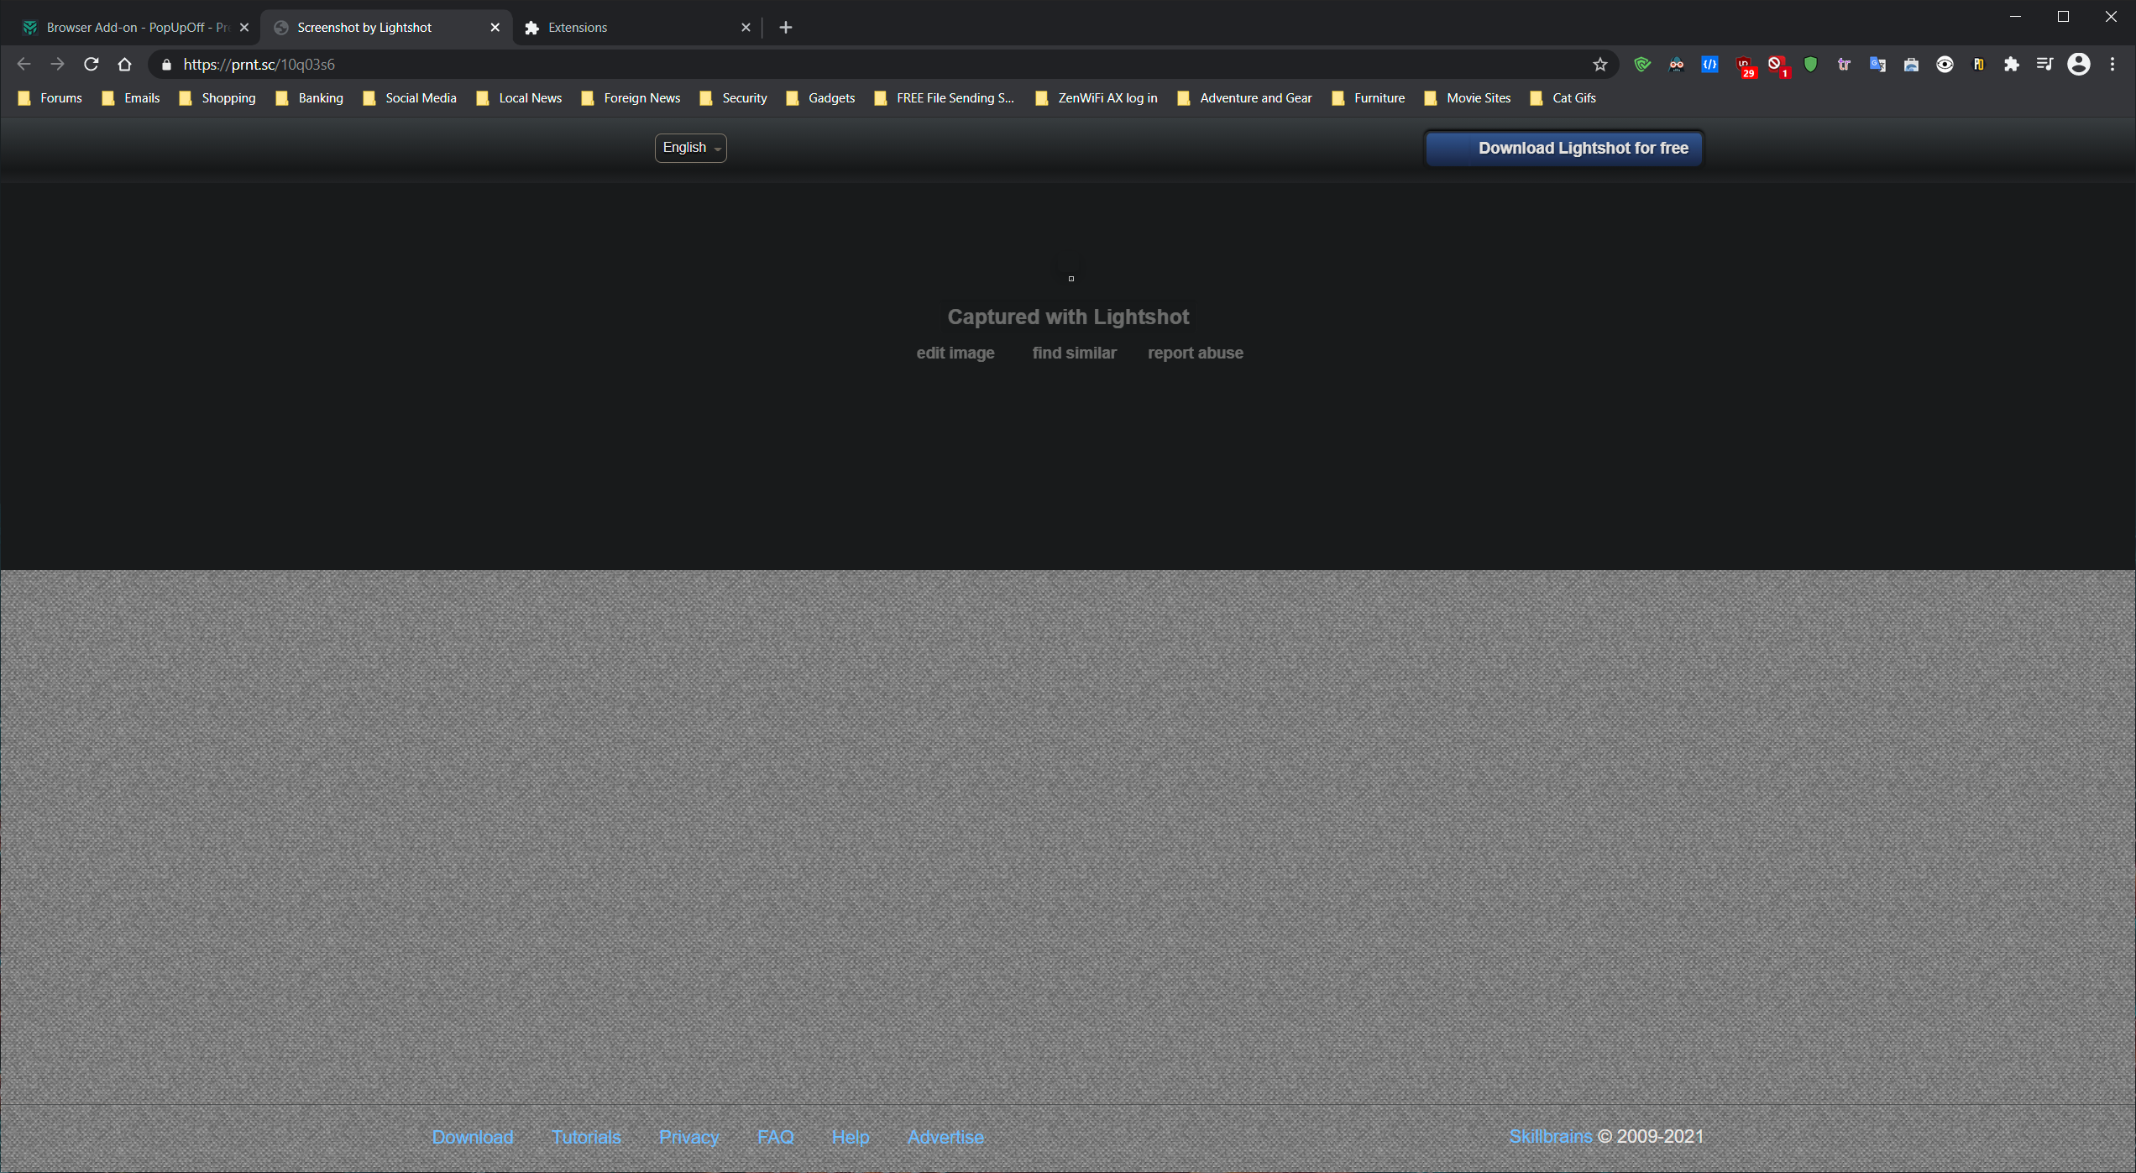The image size is (2136, 1173).
Task: Click Download Lightshot for free button
Action: pyautogui.click(x=1564, y=149)
